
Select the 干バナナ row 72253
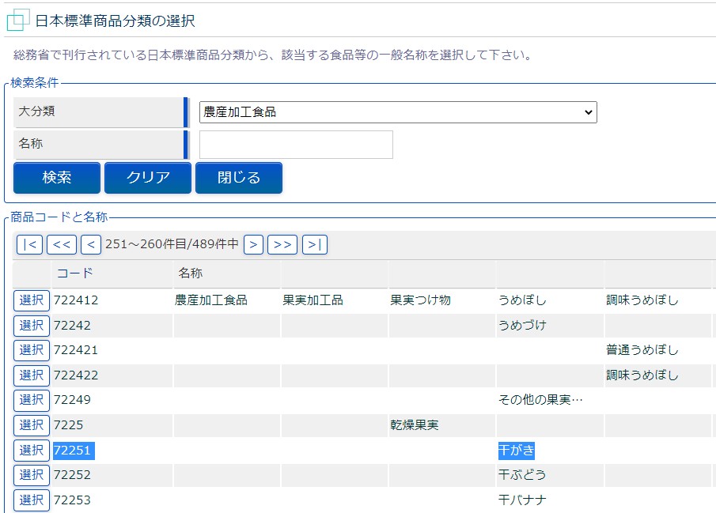pos(32,500)
